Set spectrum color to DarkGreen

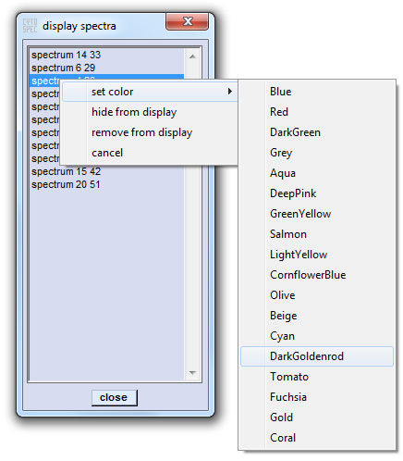[317, 132]
